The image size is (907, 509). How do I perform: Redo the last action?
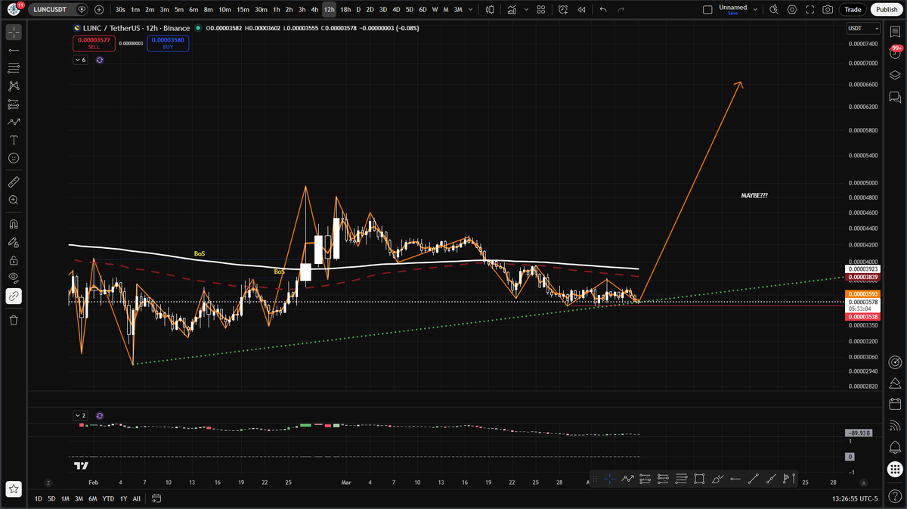(621, 10)
